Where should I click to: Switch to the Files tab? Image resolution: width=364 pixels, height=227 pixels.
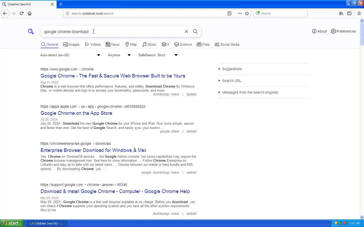pos(203,44)
